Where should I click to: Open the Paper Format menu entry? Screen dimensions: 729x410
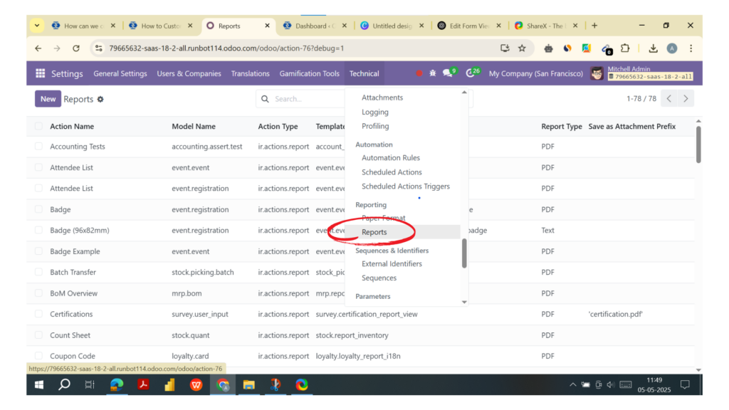[x=383, y=218]
